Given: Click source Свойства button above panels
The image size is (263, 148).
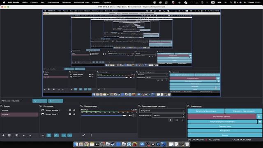Looking at the screenshot, I should 40,101.
